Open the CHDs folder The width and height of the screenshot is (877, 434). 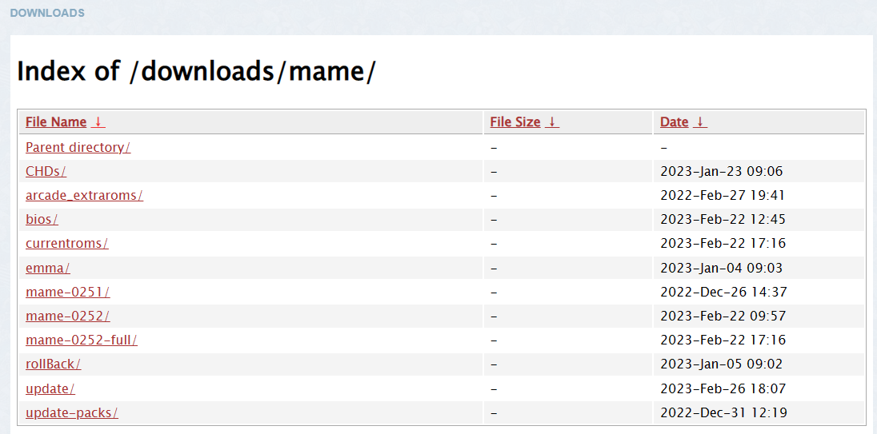click(x=46, y=171)
